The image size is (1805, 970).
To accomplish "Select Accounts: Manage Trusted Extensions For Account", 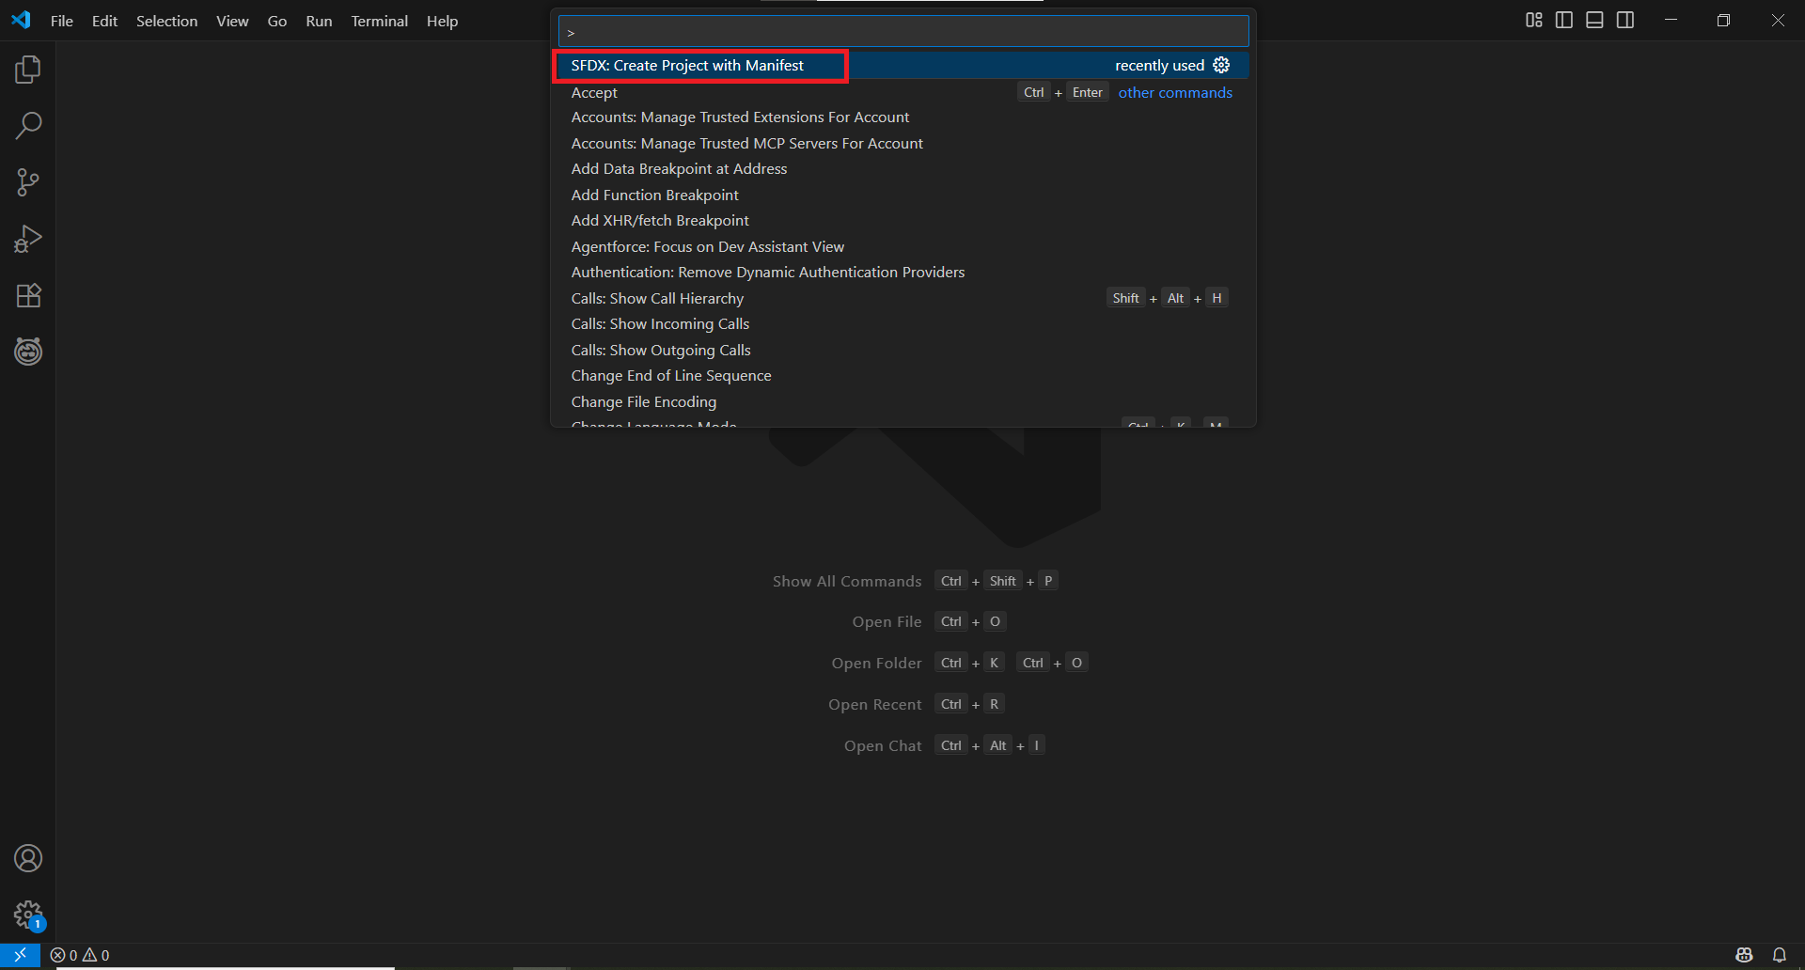I will [x=903, y=117].
